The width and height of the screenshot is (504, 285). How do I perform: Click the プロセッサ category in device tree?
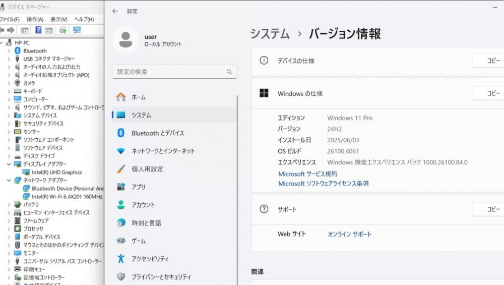[x=33, y=229]
